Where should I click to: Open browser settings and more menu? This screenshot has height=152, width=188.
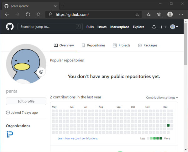click(181, 14)
